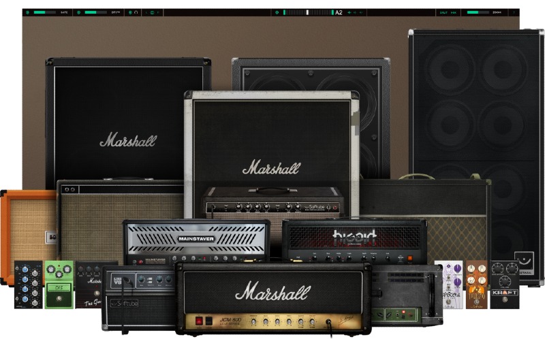Click the tuner note display A2
This screenshot has height=339, width=545.
click(x=339, y=12)
